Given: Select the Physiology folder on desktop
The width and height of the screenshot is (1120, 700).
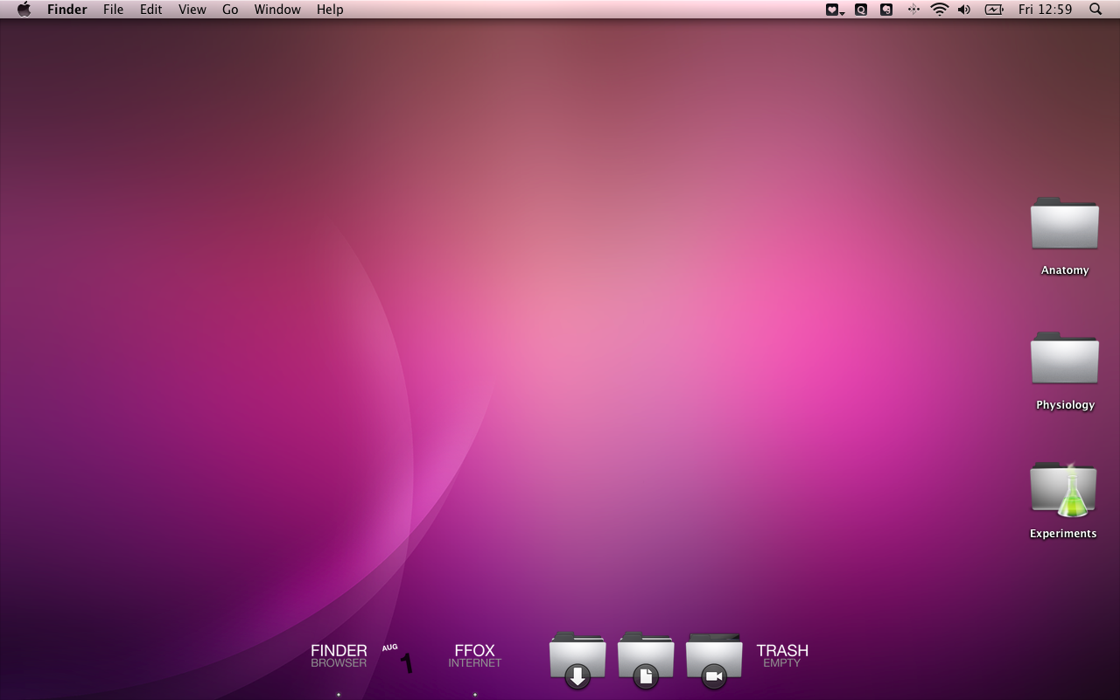Looking at the screenshot, I should click(1065, 359).
